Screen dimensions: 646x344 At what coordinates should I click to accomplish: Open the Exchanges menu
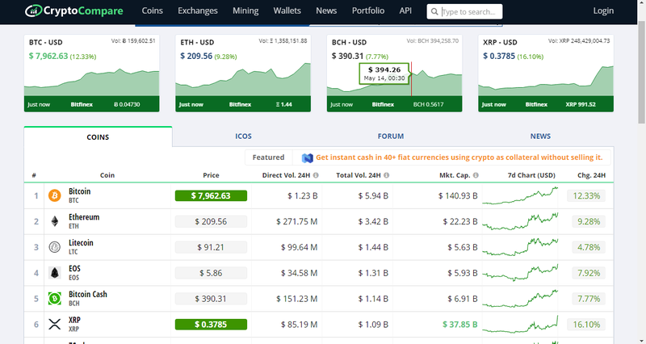(x=198, y=10)
